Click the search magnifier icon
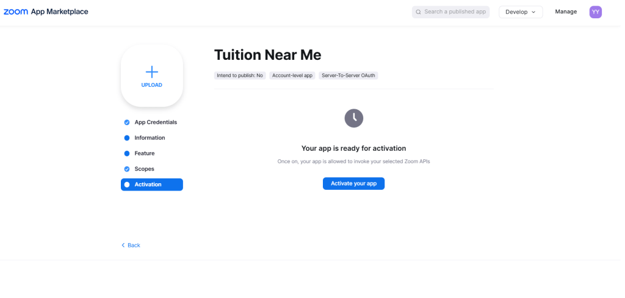 [418, 12]
